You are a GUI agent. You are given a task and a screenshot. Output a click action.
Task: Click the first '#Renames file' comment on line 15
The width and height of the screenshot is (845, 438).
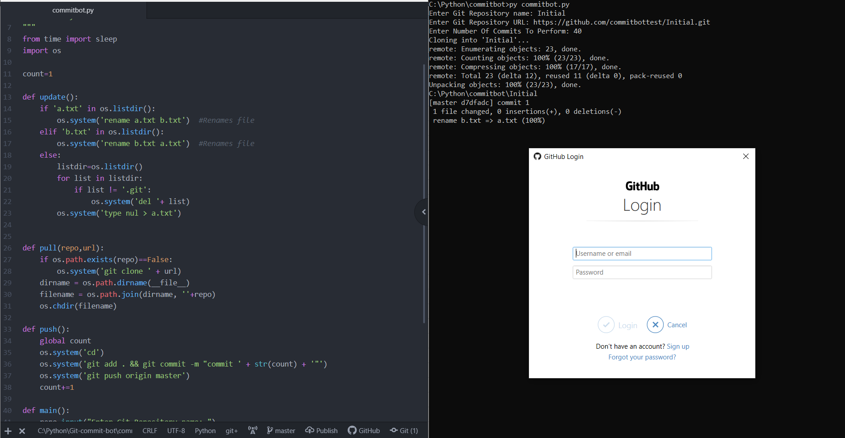pyautogui.click(x=226, y=120)
